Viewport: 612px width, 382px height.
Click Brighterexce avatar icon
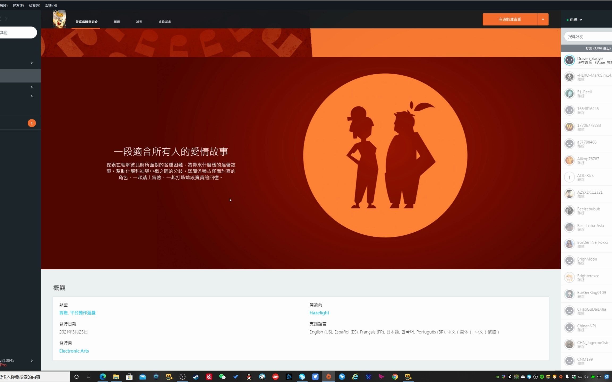(569, 277)
